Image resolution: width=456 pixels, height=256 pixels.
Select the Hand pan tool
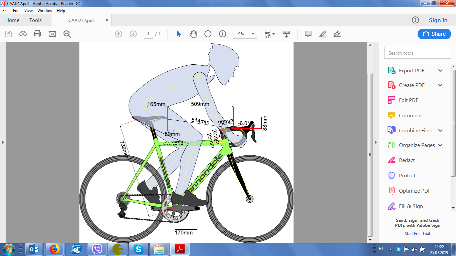point(193,34)
